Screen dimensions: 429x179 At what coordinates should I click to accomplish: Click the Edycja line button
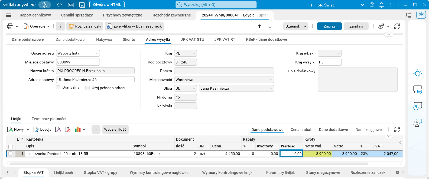click(x=43, y=130)
